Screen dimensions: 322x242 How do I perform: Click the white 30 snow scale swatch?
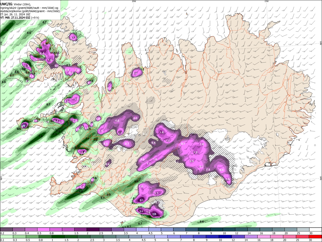pos(315,230)
